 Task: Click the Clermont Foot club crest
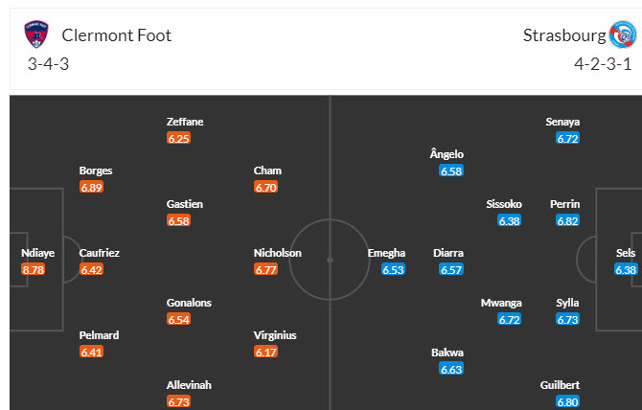click(x=38, y=36)
